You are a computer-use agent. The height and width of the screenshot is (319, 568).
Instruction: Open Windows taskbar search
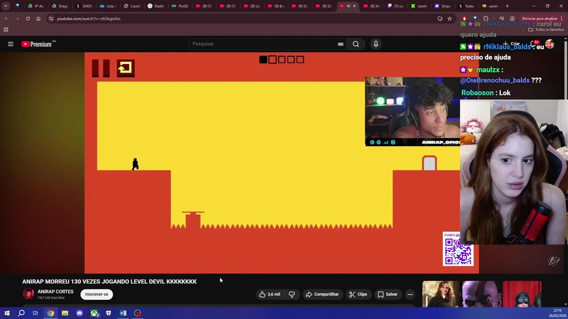pos(21,313)
